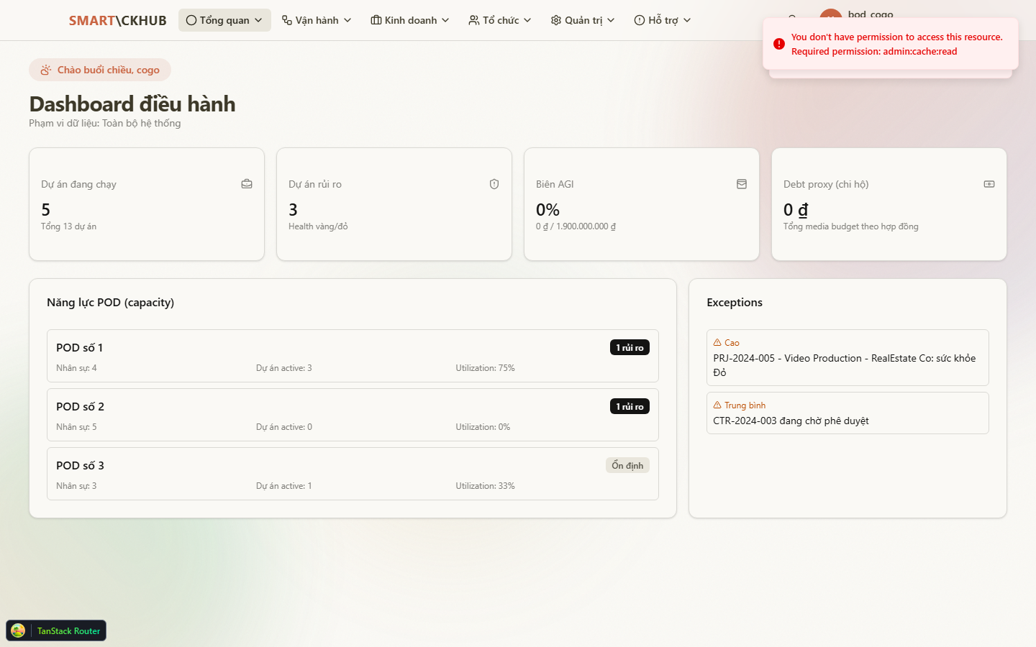
Task: Click the card icon on Biên AGI panel
Action: coord(741,184)
